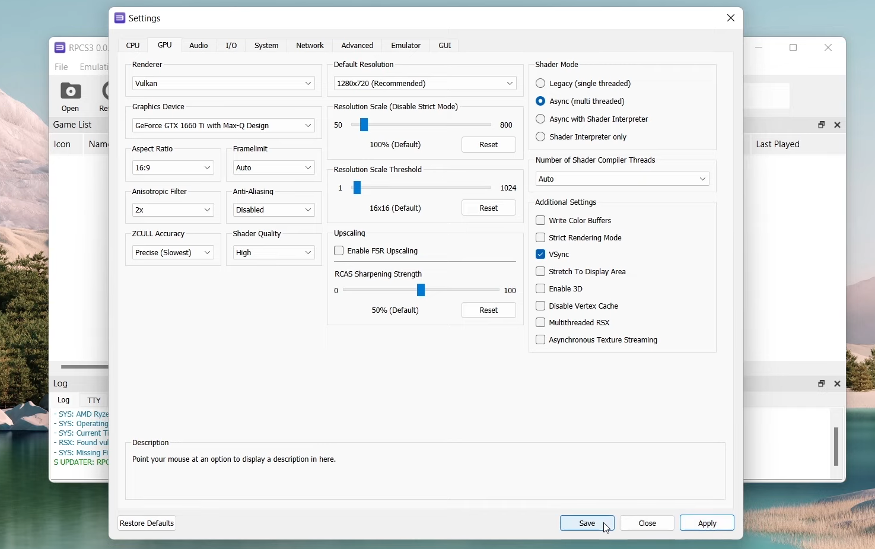The width and height of the screenshot is (875, 549).
Task: Switch to the Audio tab
Action: (199, 46)
